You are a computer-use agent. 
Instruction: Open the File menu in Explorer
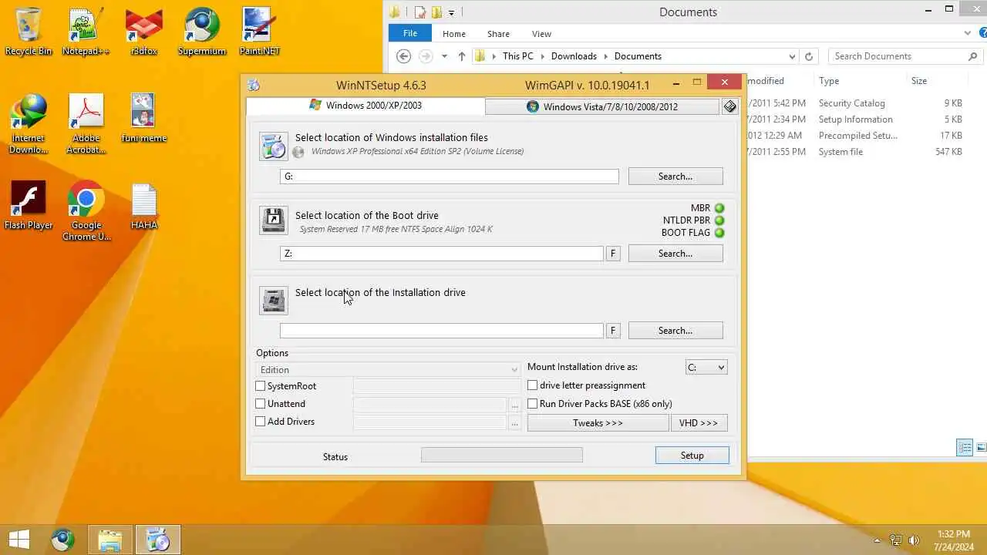(x=410, y=34)
